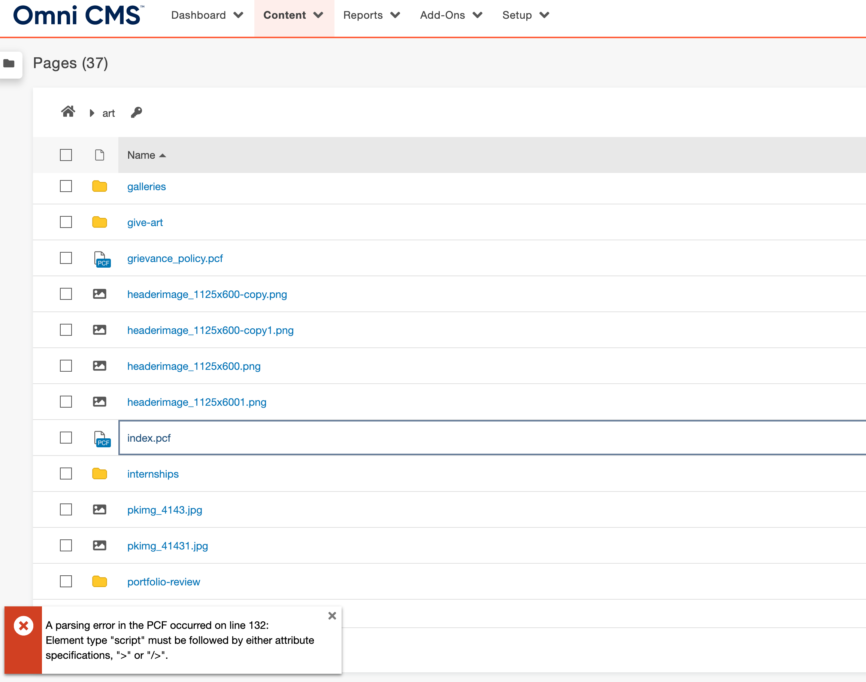Click the art breadcrumb link
Screen dimensions: 866x682
[x=109, y=112]
